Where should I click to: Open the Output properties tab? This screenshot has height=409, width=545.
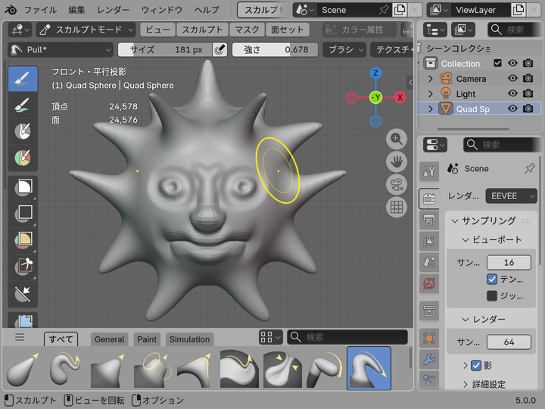coord(429,220)
